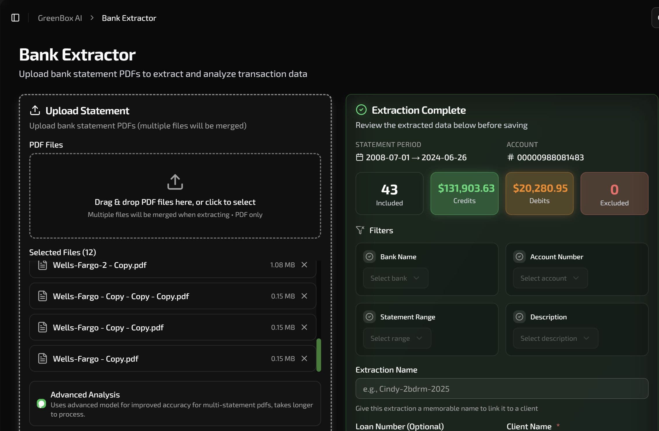Toggle the Advanced Analysis switch
The image size is (659, 431).
tap(41, 404)
